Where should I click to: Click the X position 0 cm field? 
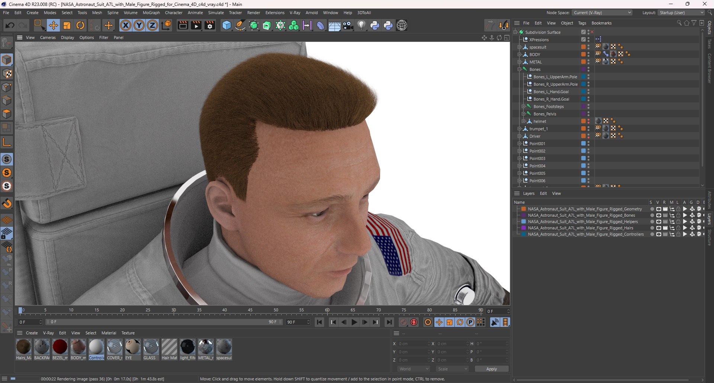coord(414,344)
